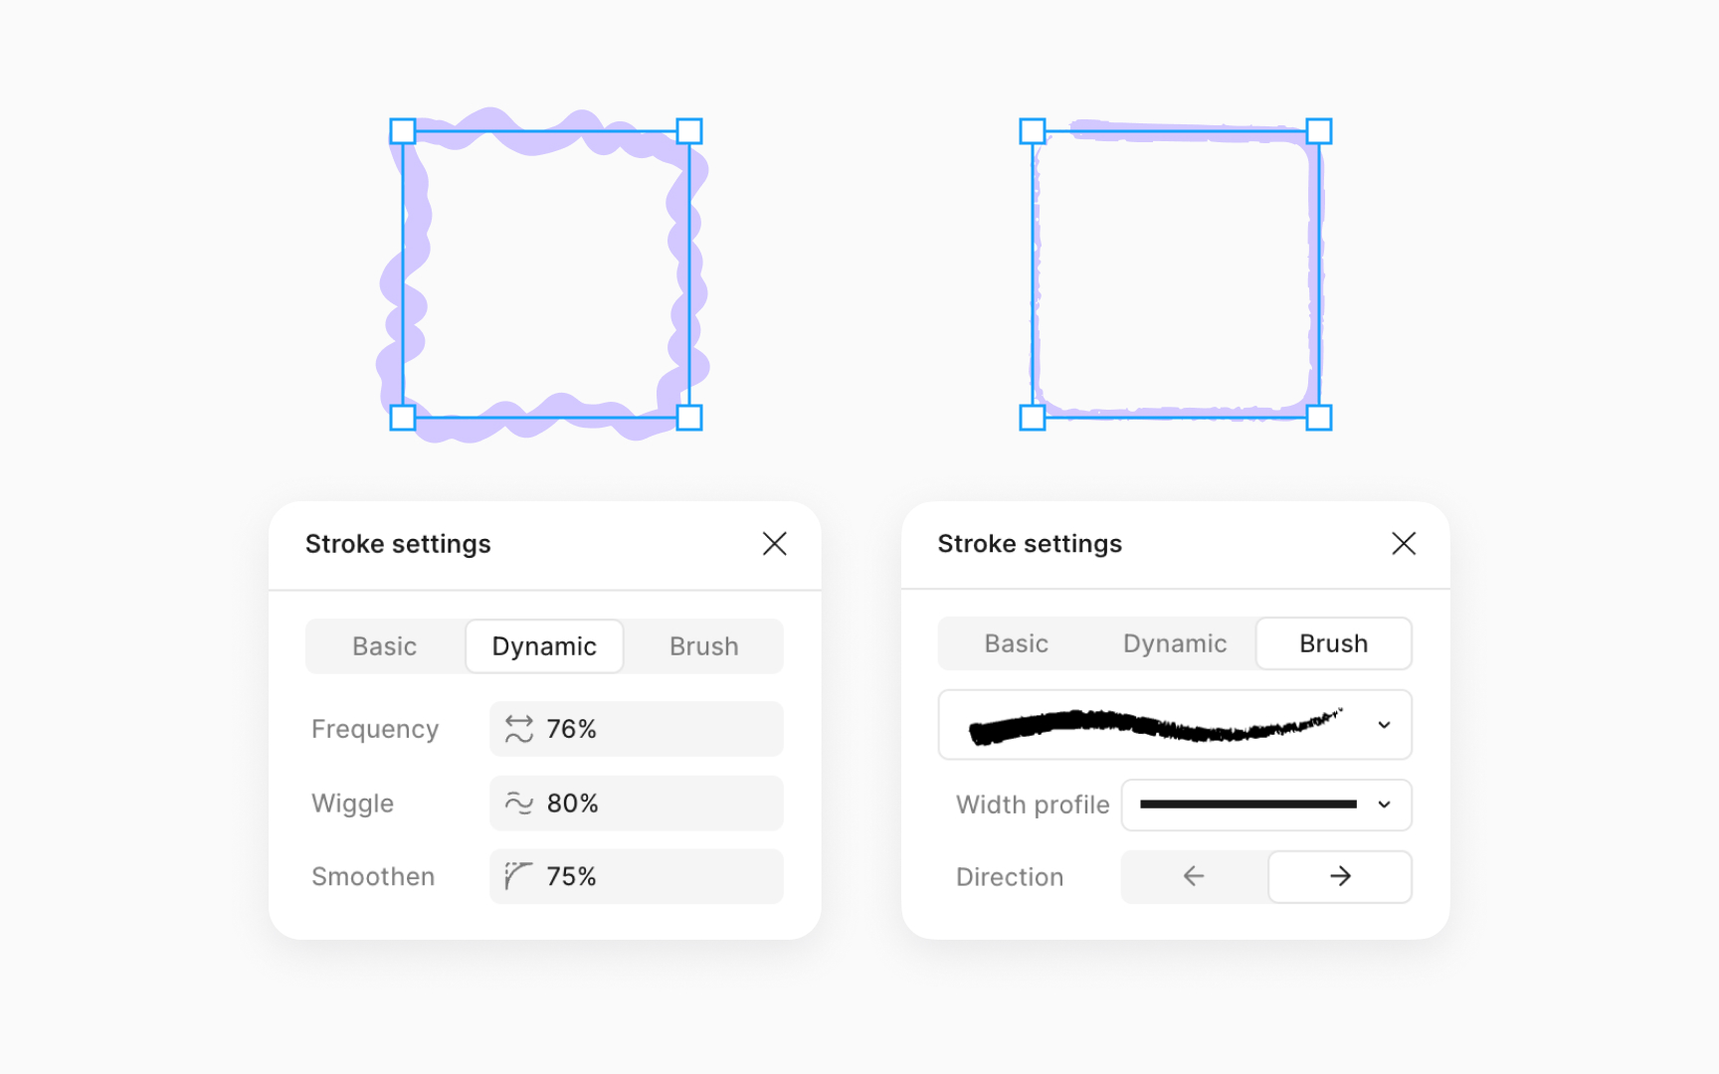Click the Frequency 76% value field
Image resolution: width=1719 pixels, height=1074 pixels.
(x=657, y=729)
